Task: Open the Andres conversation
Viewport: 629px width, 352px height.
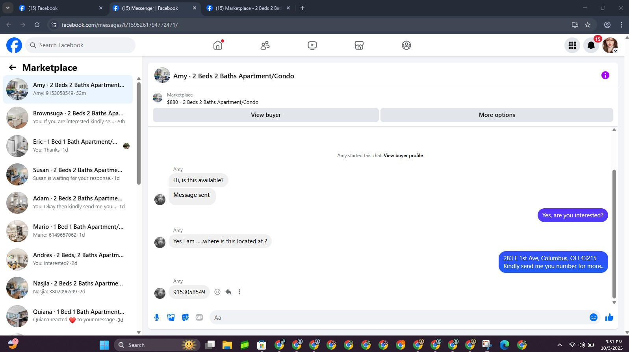Action: pyautogui.click(x=68, y=259)
